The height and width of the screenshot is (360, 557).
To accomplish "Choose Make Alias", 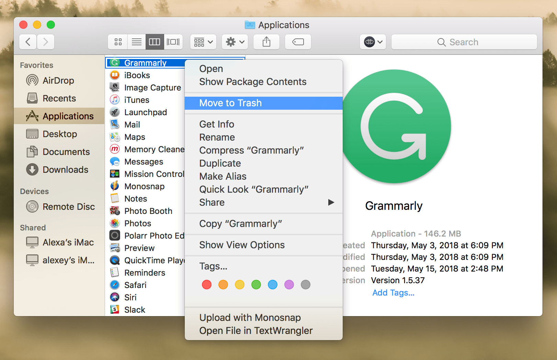I will 264,177.
